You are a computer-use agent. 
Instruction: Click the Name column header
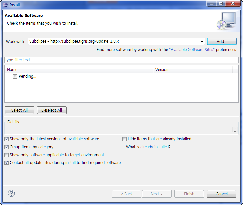point(79,70)
